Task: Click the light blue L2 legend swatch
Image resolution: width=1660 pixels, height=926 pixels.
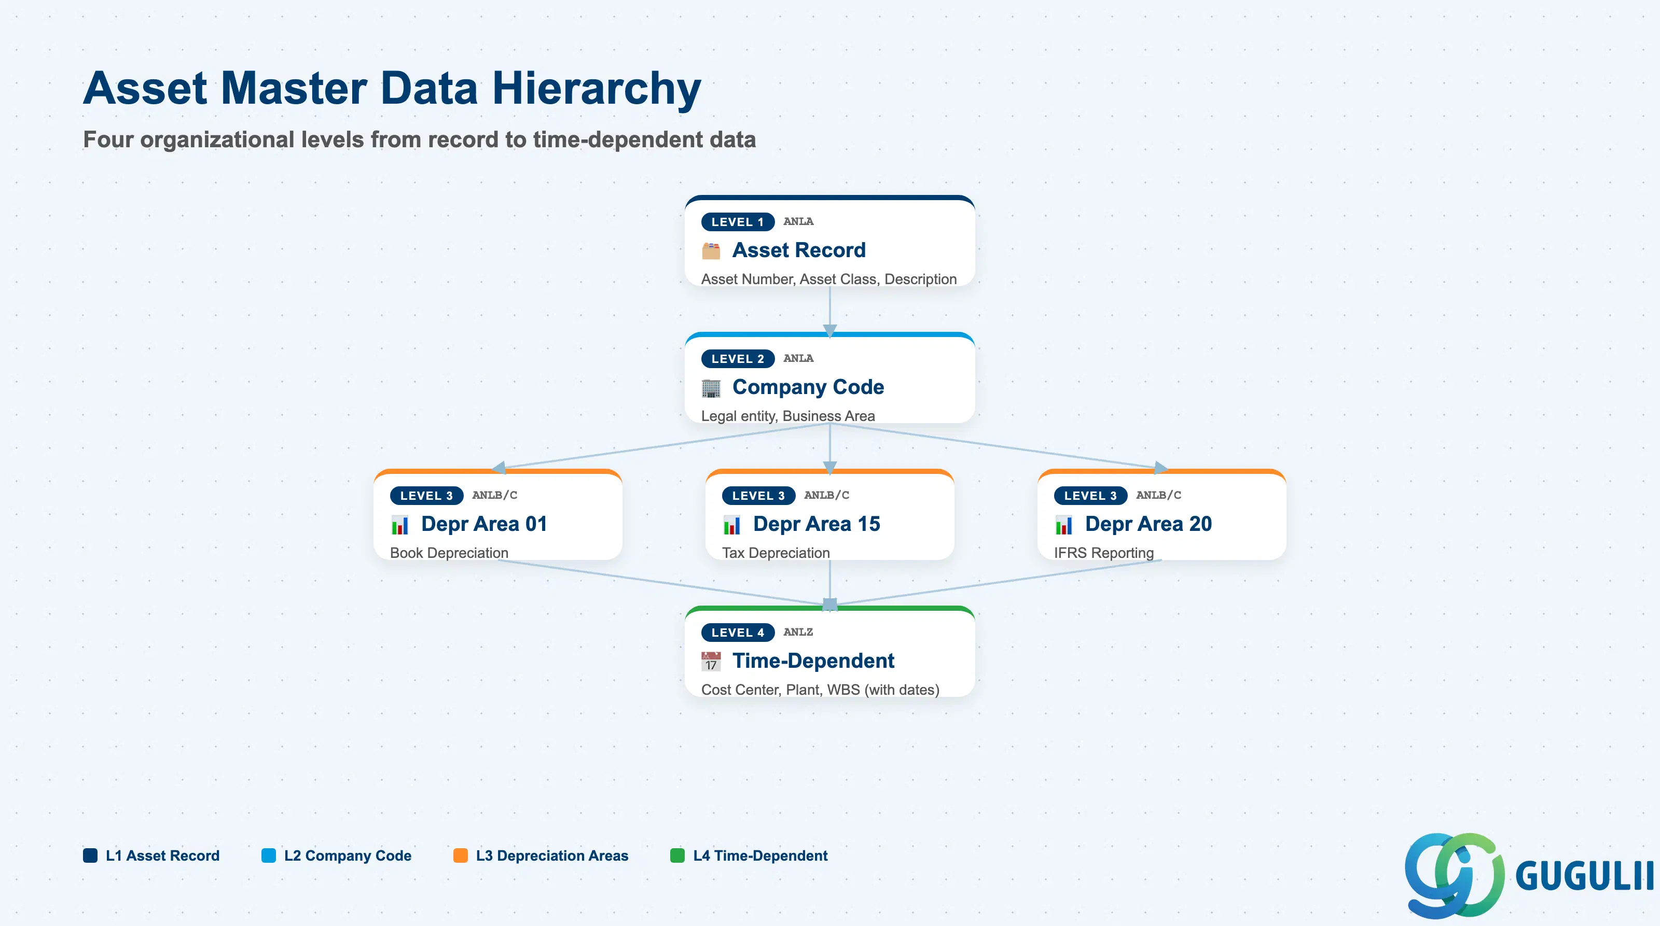Action: (269, 855)
